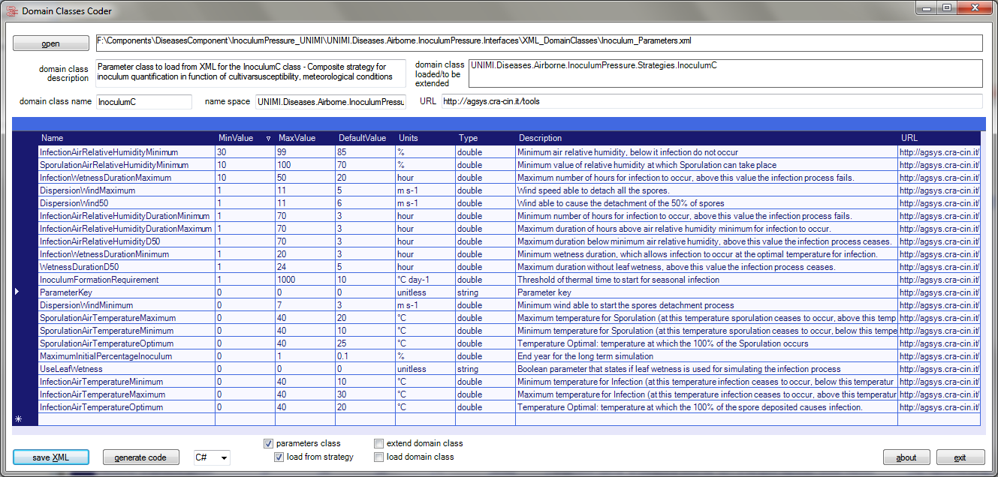Image resolution: width=998 pixels, height=477 pixels.
Task: Select the MinValue cell of InfectionAirRelativeHumidityMinimum row
Action: tap(245, 152)
